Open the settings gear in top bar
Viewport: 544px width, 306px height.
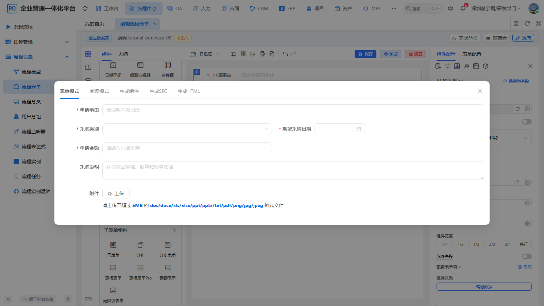(x=451, y=8)
